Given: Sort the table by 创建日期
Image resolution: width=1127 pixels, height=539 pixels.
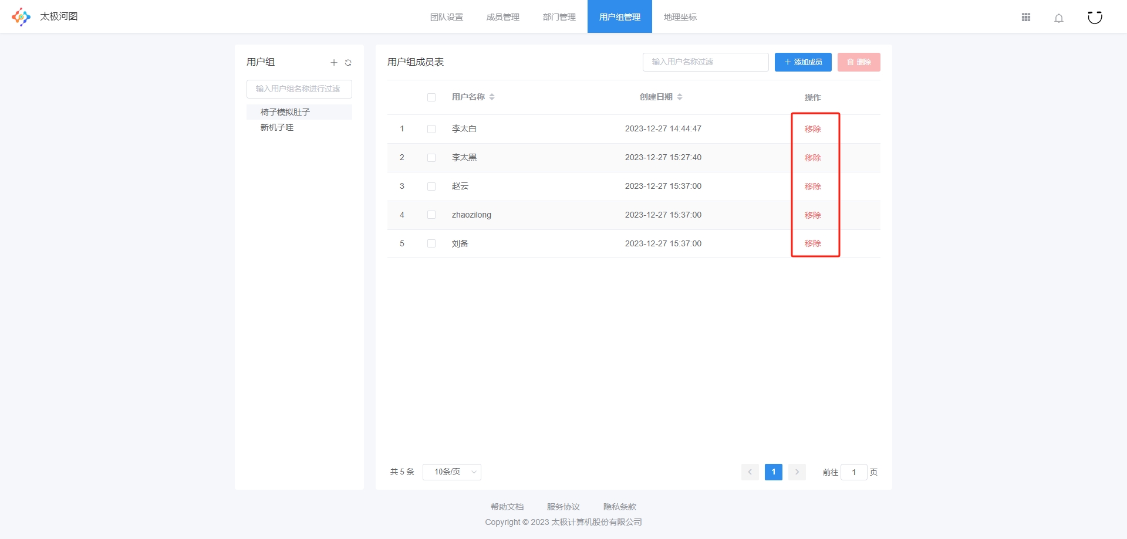Looking at the screenshot, I should (x=680, y=97).
